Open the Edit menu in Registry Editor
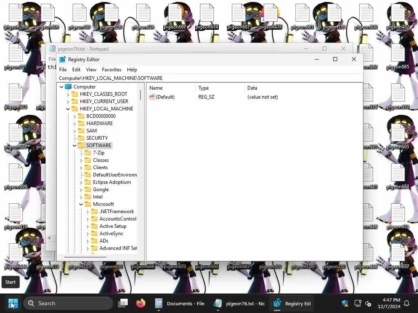The height and width of the screenshot is (313, 418). tap(76, 69)
